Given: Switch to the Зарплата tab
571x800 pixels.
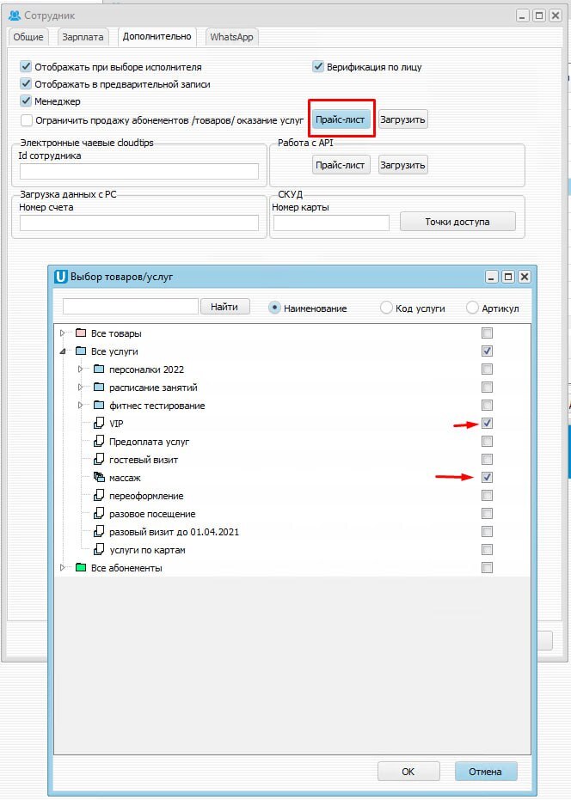Looking at the screenshot, I should coord(83,37).
